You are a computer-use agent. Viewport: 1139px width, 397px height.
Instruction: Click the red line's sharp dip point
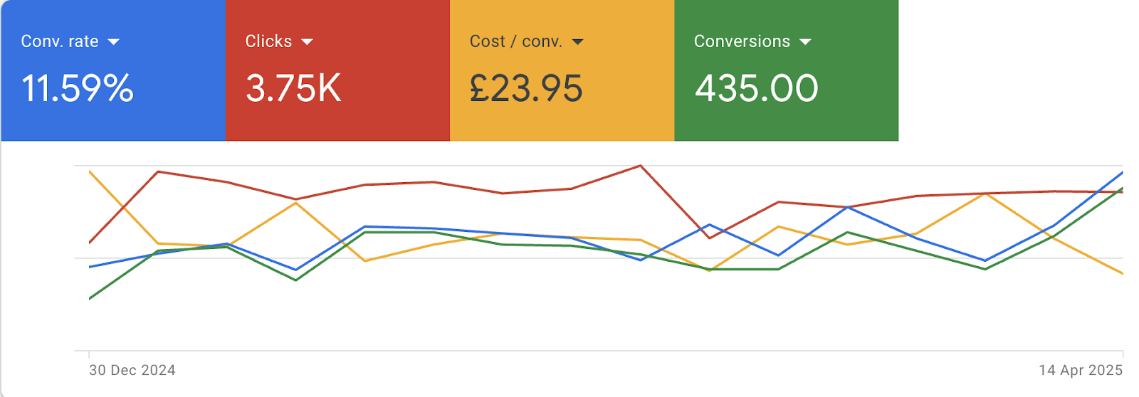click(710, 238)
